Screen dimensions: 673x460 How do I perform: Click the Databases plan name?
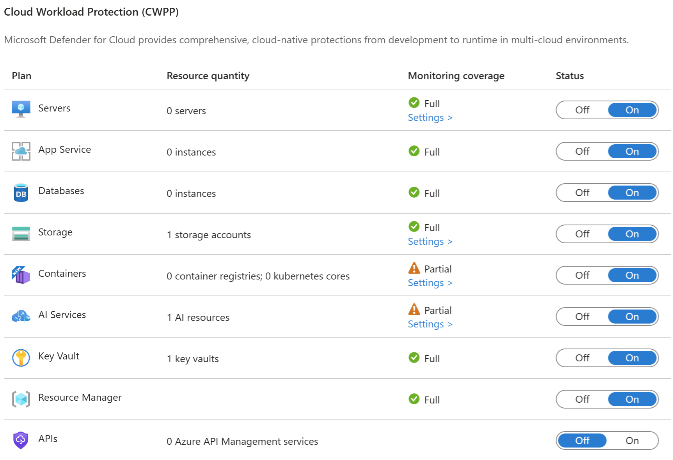(61, 191)
